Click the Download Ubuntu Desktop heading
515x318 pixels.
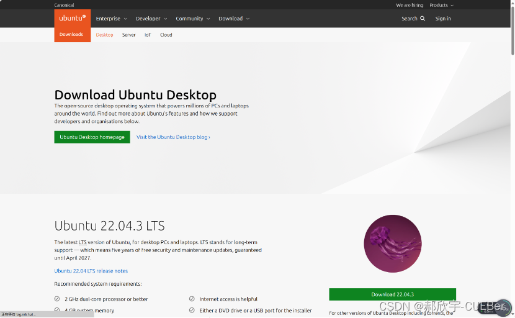(135, 94)
